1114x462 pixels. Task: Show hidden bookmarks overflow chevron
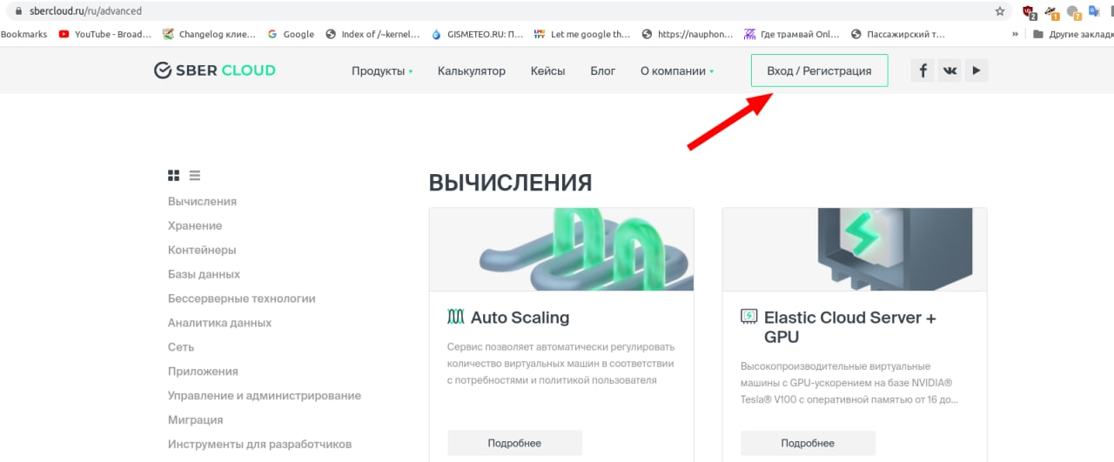pyautogui.click(x=1015, y=35)
